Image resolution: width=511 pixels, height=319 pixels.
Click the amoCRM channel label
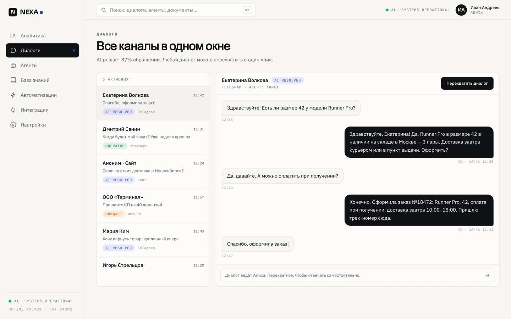coord(134,214)
